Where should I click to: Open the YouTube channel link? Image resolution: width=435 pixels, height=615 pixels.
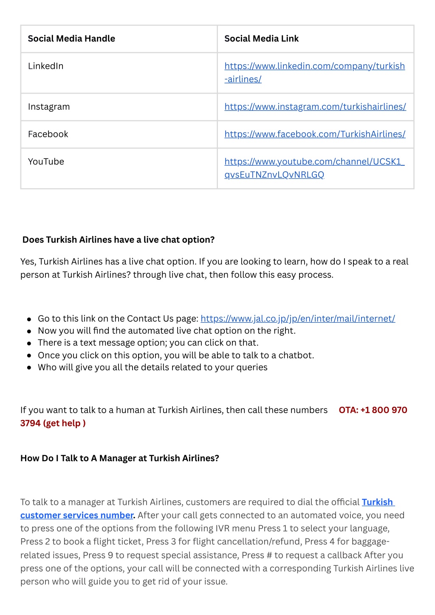pos(314,168)
